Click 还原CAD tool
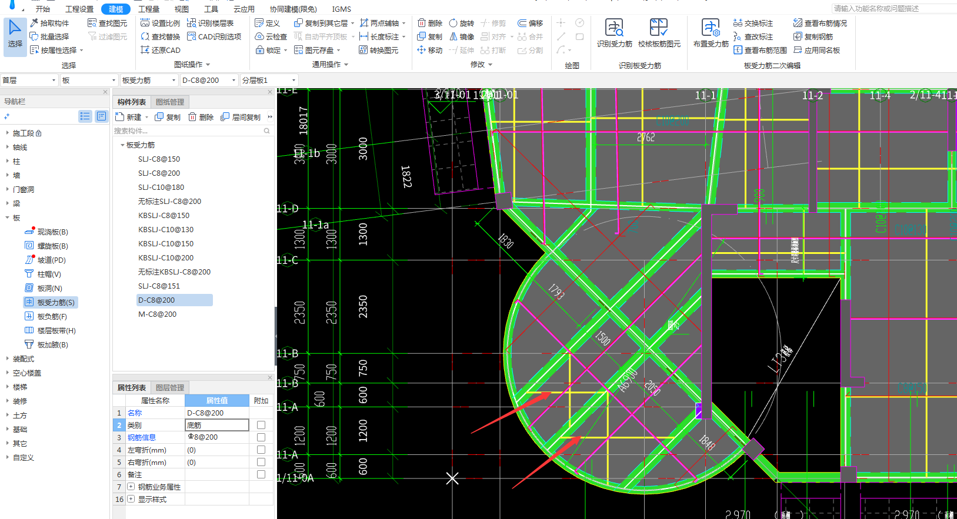Screen dimensions: 957x519 [x=161, y=50]
